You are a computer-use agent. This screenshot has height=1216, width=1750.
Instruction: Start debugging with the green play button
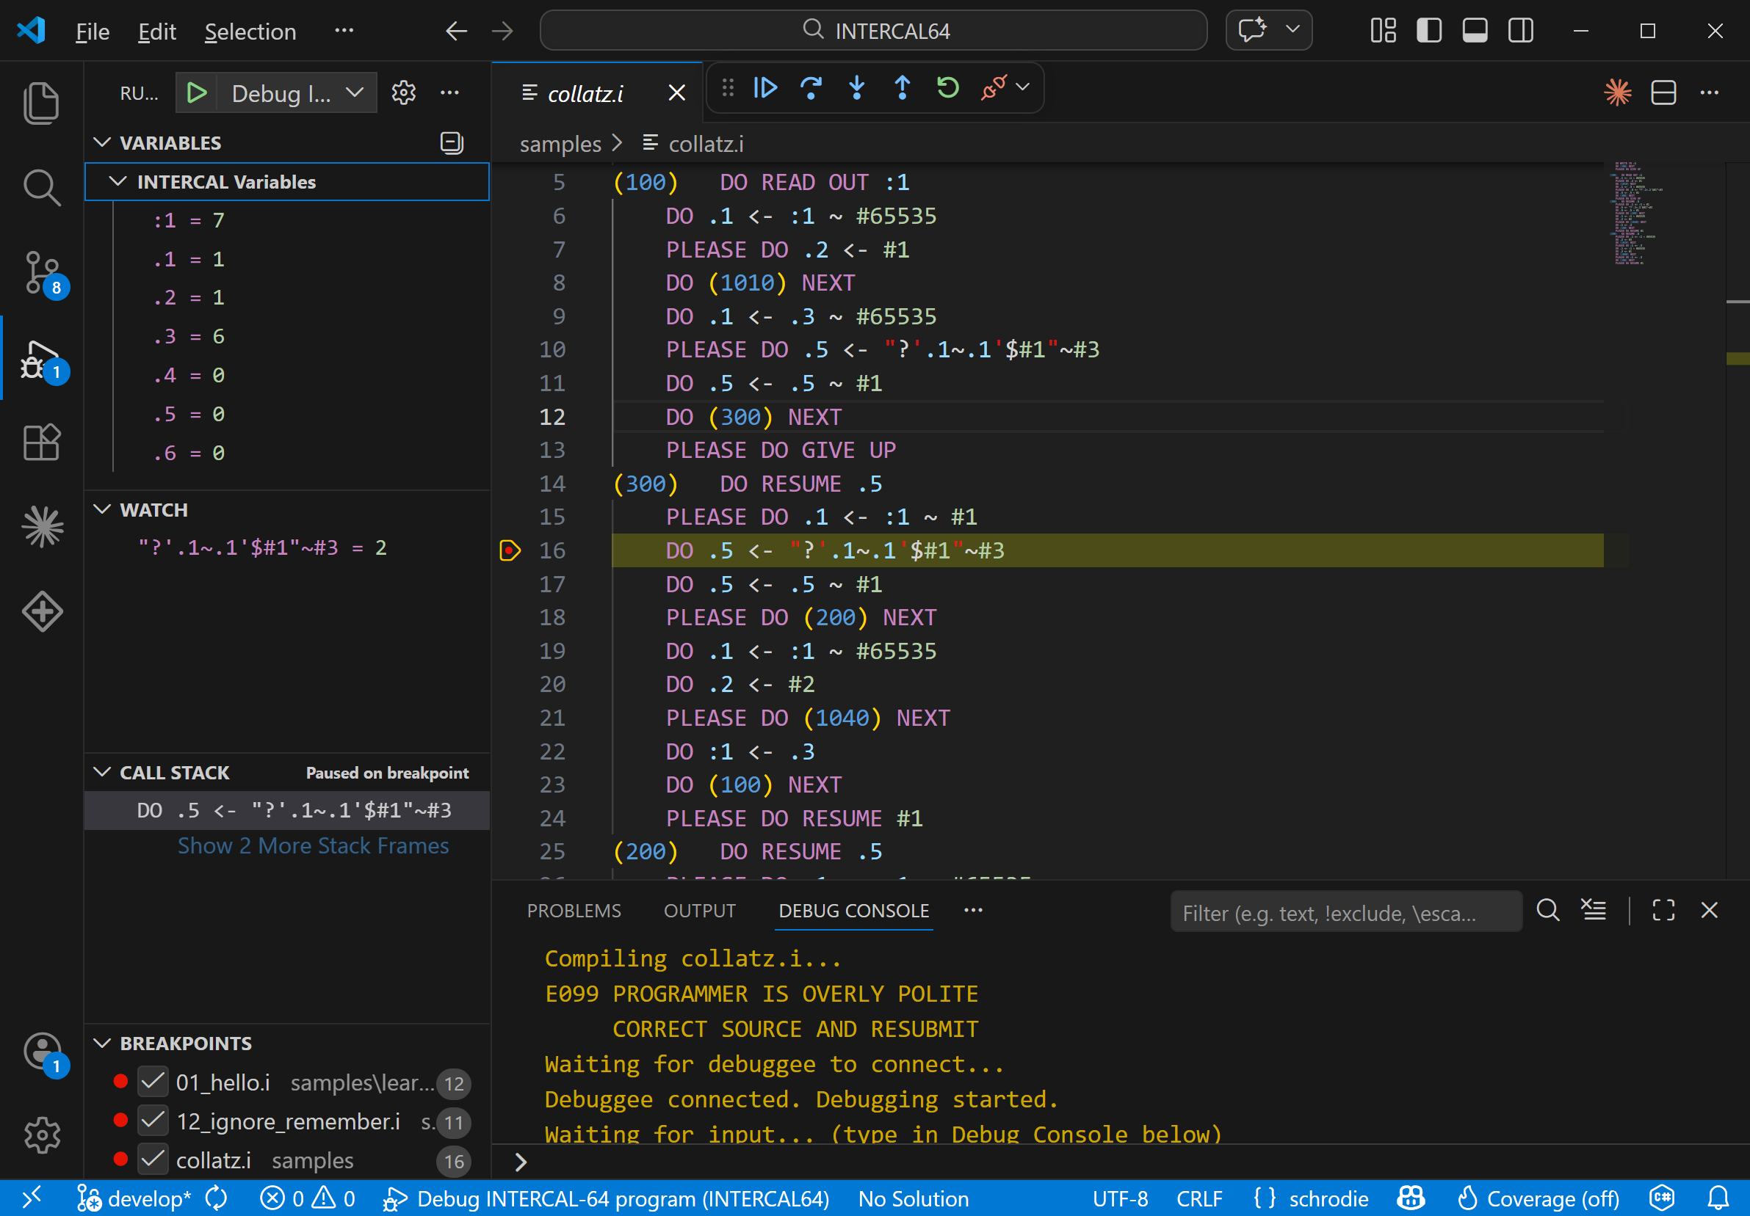[x=197, y=92]
